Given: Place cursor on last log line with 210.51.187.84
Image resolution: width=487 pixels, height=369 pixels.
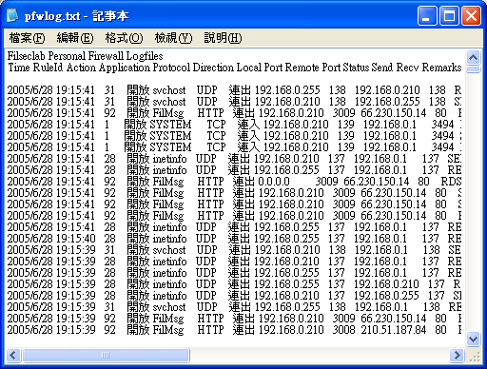Looking at the screenshot, I should [234, 330].
